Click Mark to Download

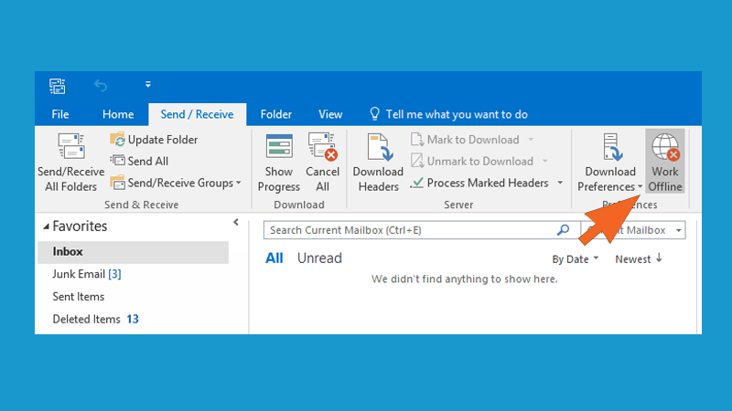tap(467, 140)
